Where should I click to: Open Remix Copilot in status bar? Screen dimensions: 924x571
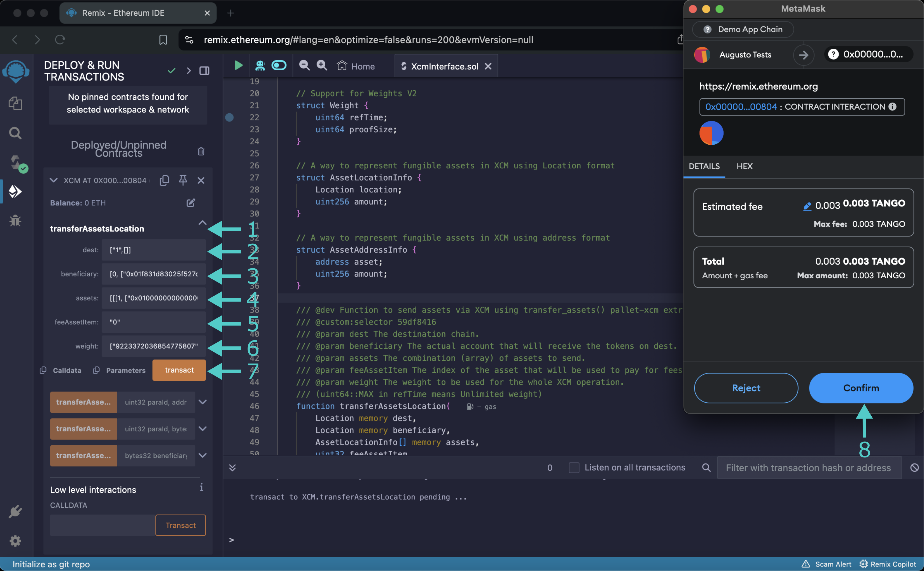click(888, 564)
